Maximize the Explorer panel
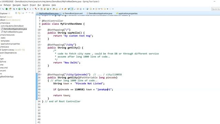Viewport: 220px width, 124px height. [x=32, y=13]
